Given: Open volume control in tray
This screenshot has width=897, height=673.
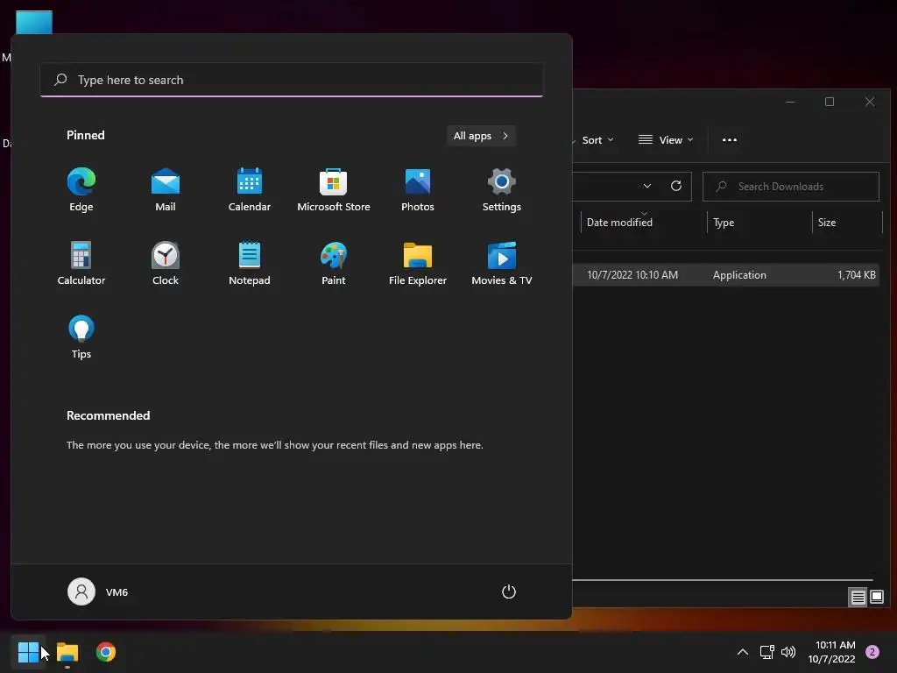Looking at the screenshot, I should 788,652.
